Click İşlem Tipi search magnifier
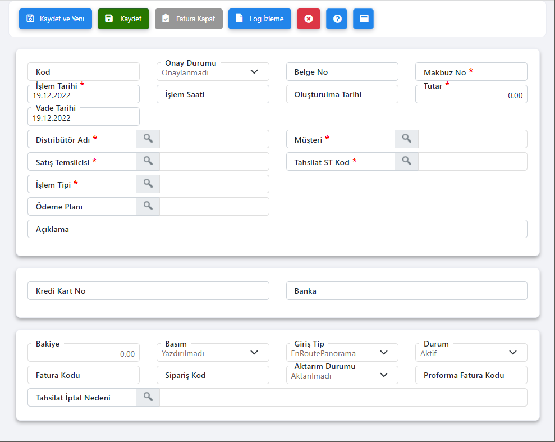The width and height of the screenshot is (555, 442). click(x=148, y=184)
